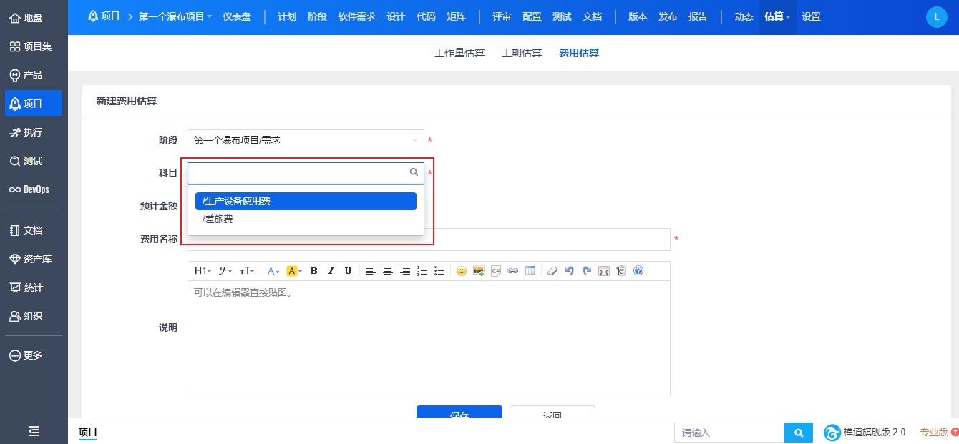Insert an emoticon using the smiley icon
959x444 pixels.
[x=462, y=271]
